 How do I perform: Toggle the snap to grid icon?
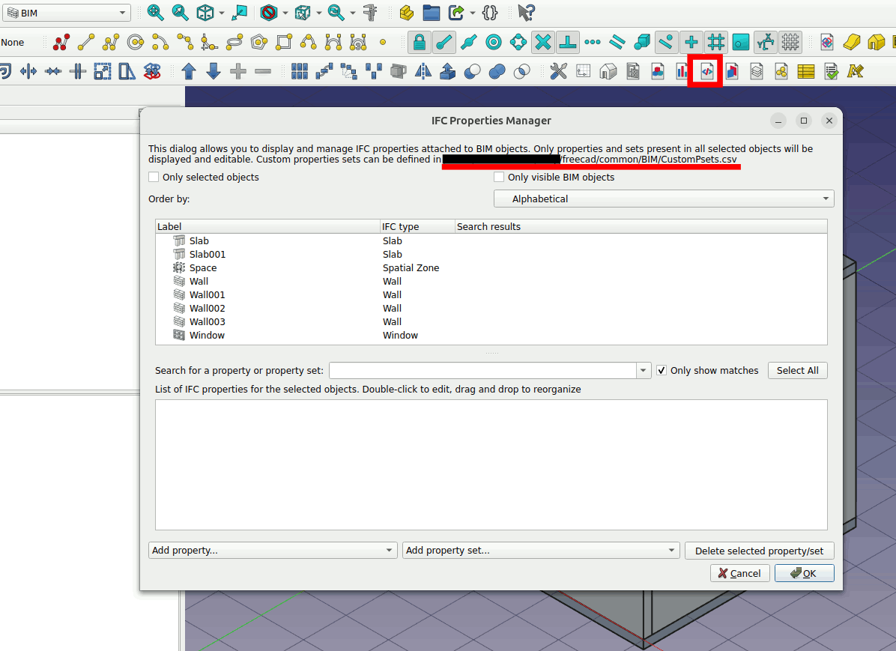pyautogui.click(x=716, y=42)
